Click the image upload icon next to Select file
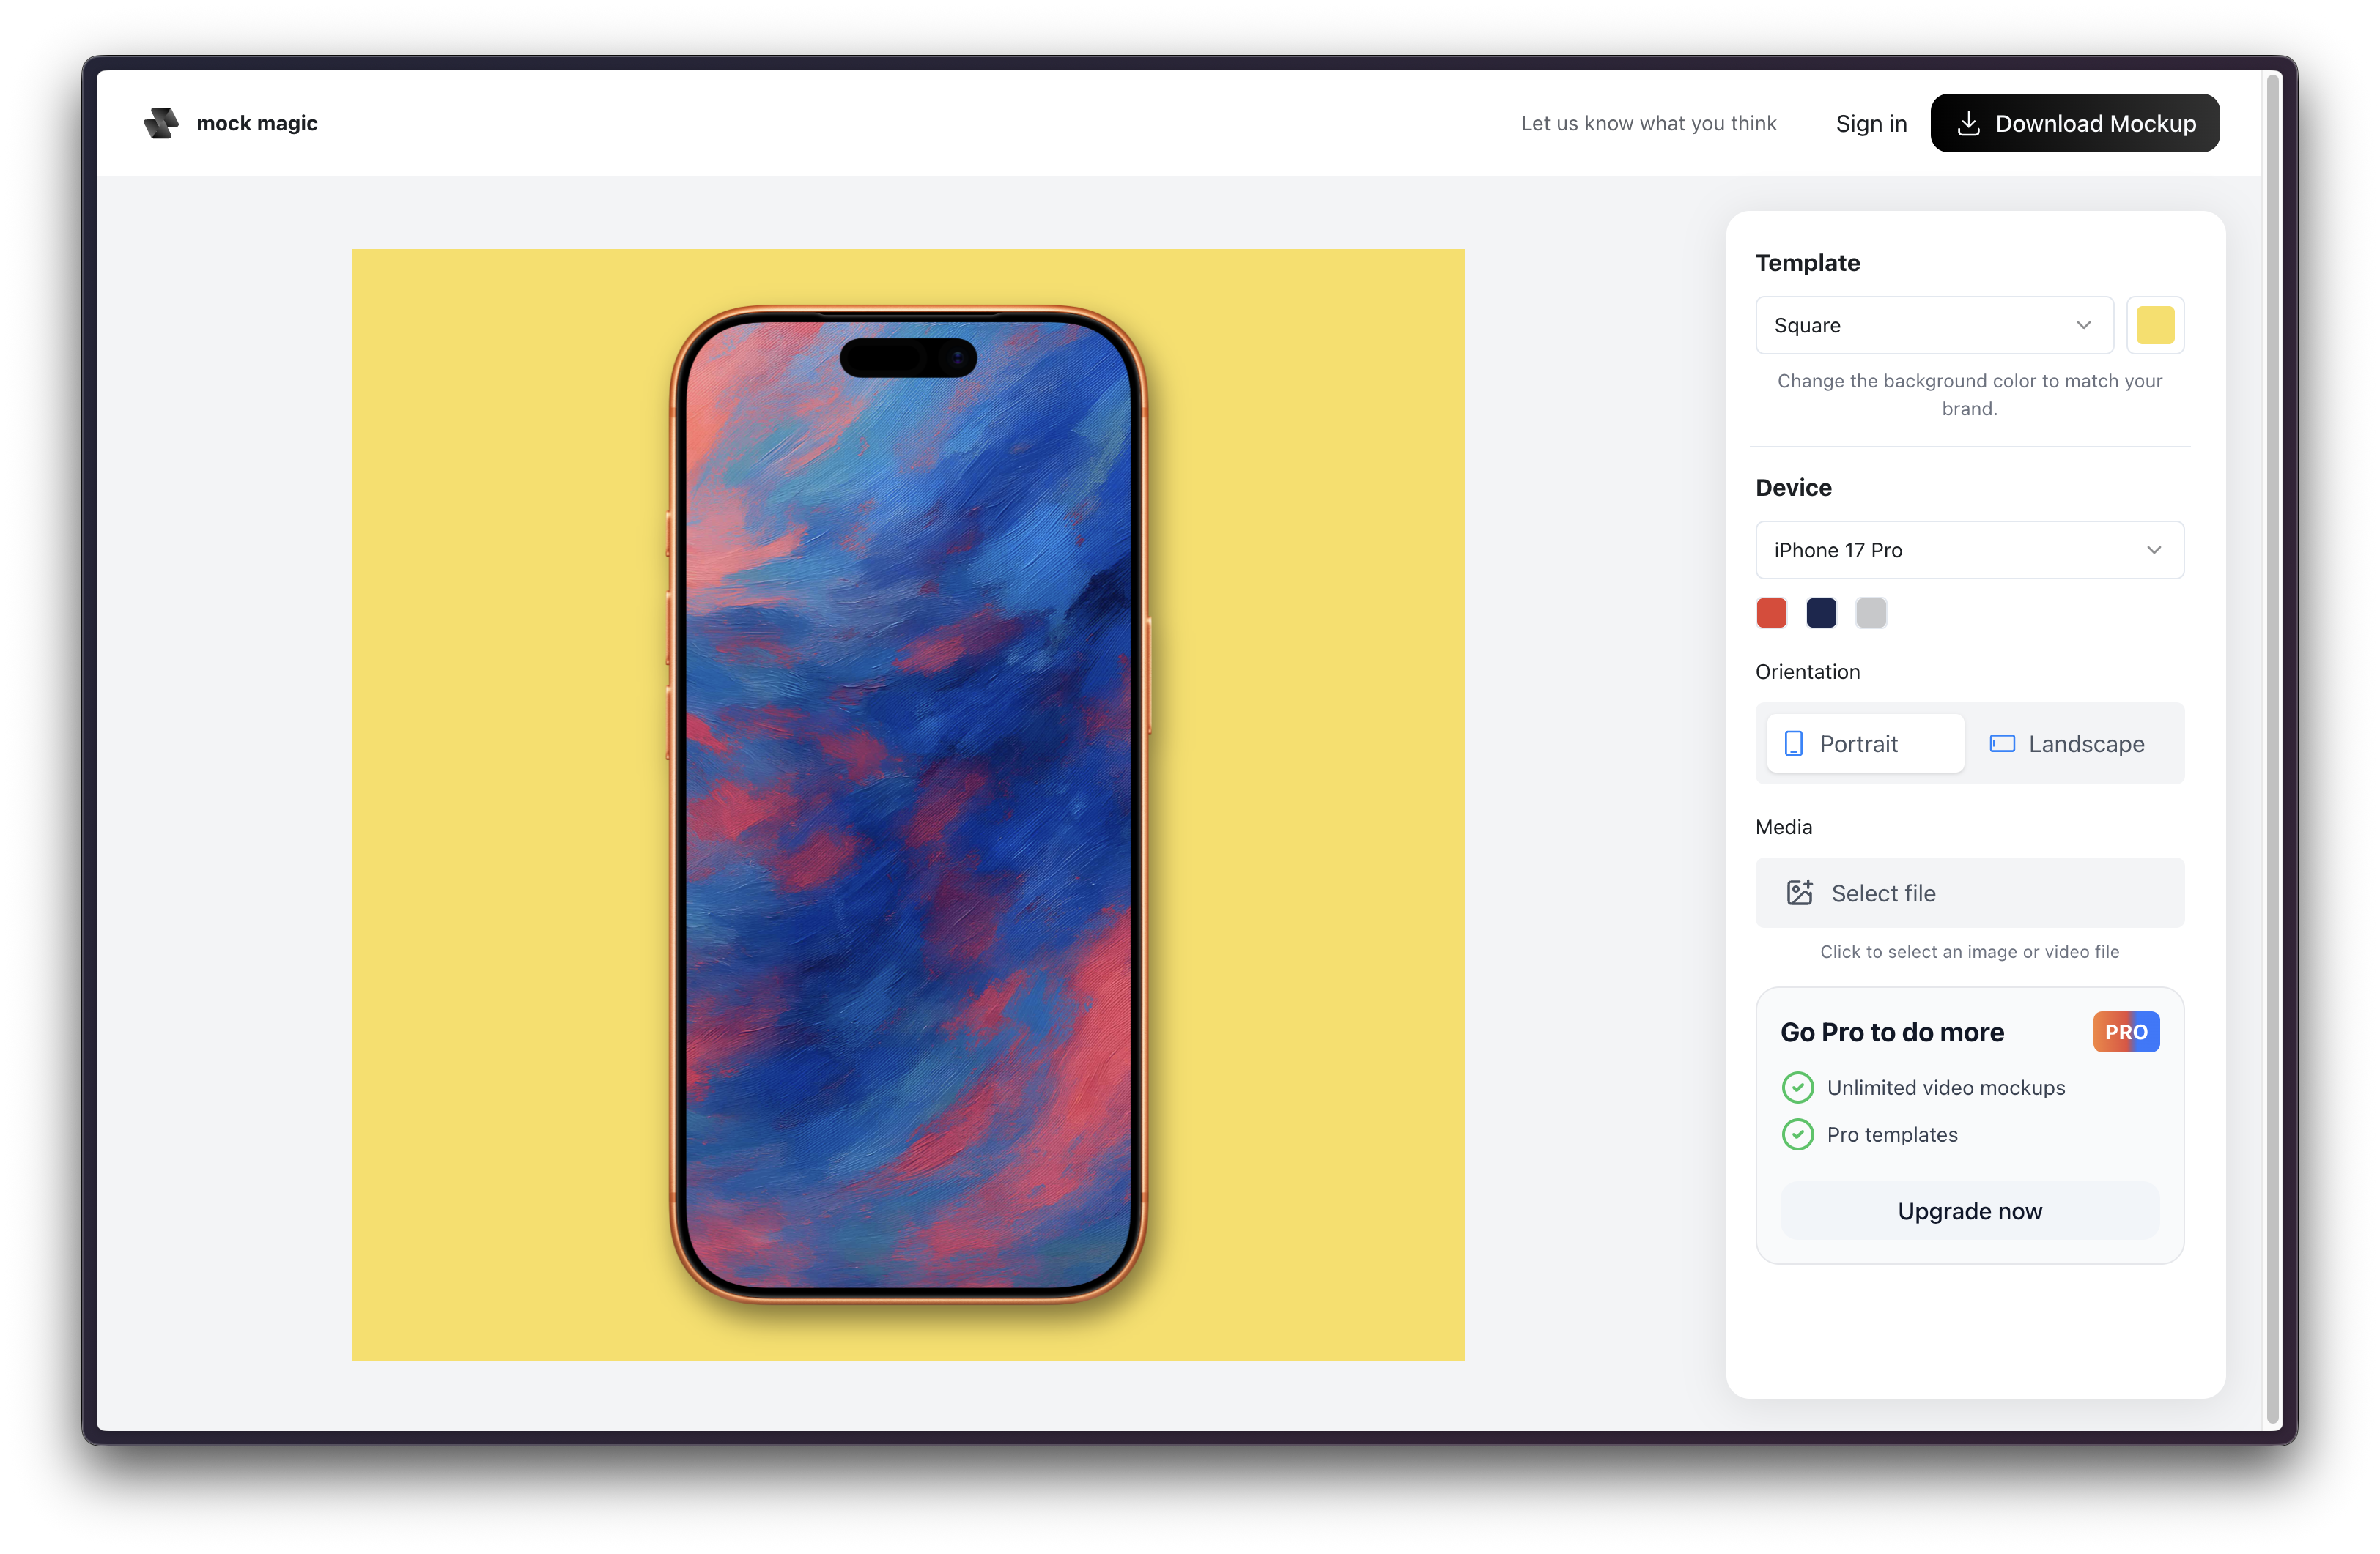Viewport: 2380px width, 1554px height. 1801,893
